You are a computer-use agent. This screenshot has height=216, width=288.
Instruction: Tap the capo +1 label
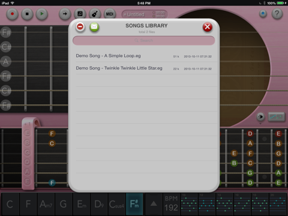(x=28, y=124)
